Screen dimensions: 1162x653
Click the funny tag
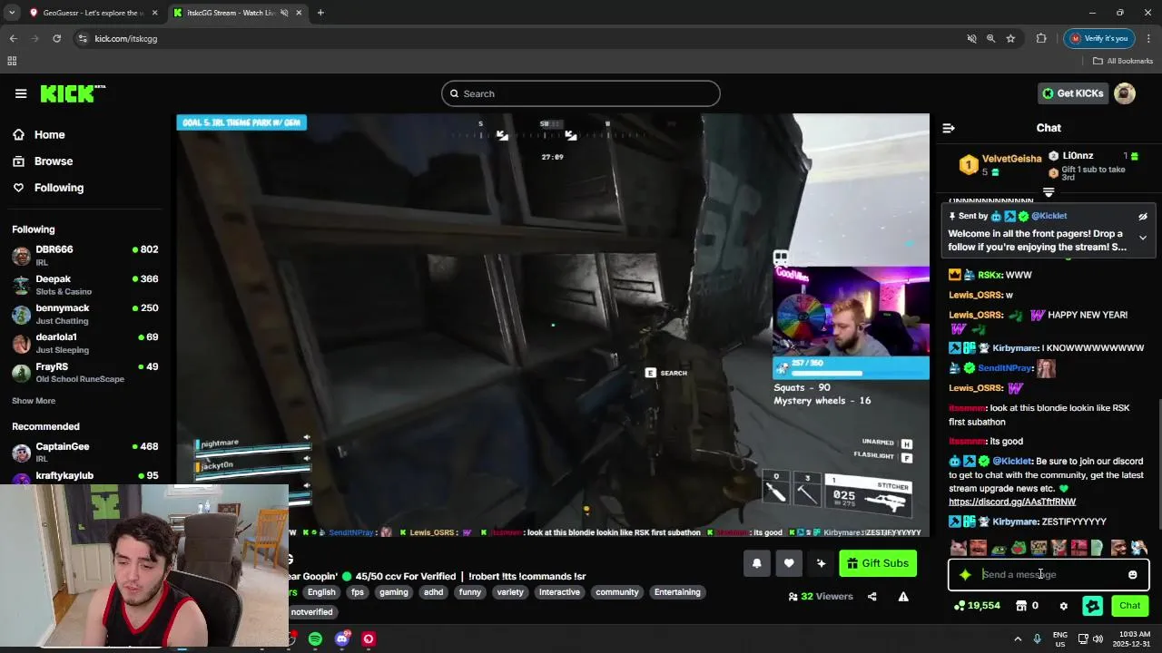point(470,592)
